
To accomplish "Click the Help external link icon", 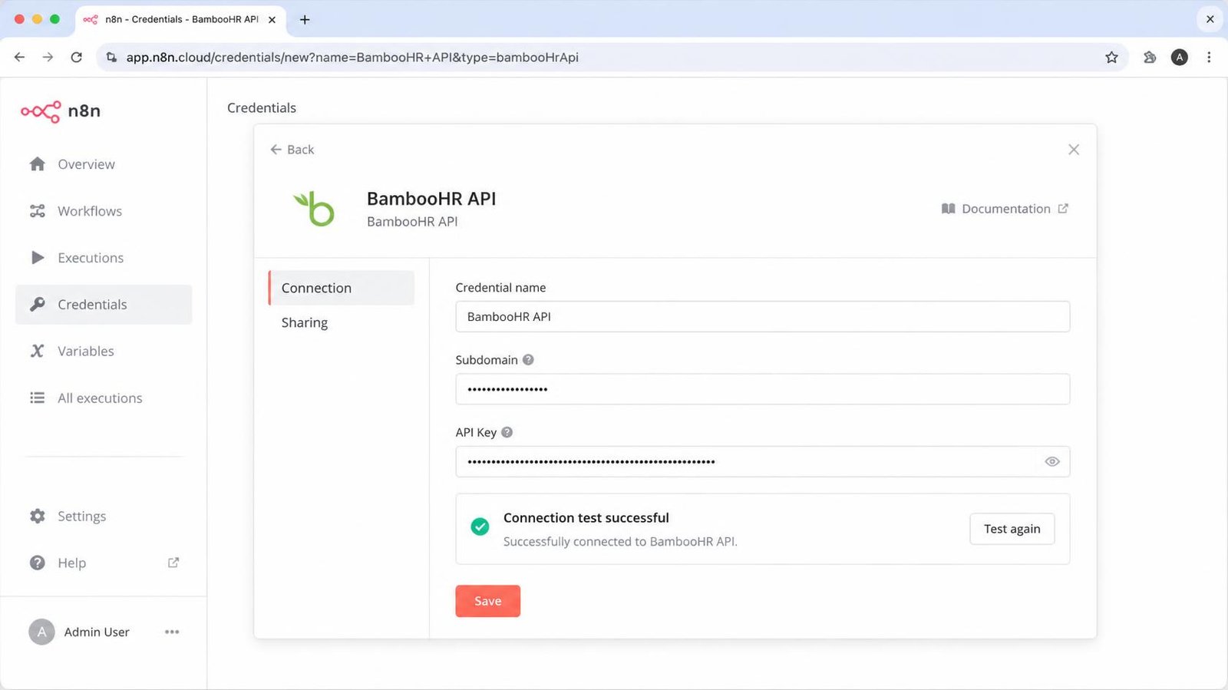I will 173,563.
